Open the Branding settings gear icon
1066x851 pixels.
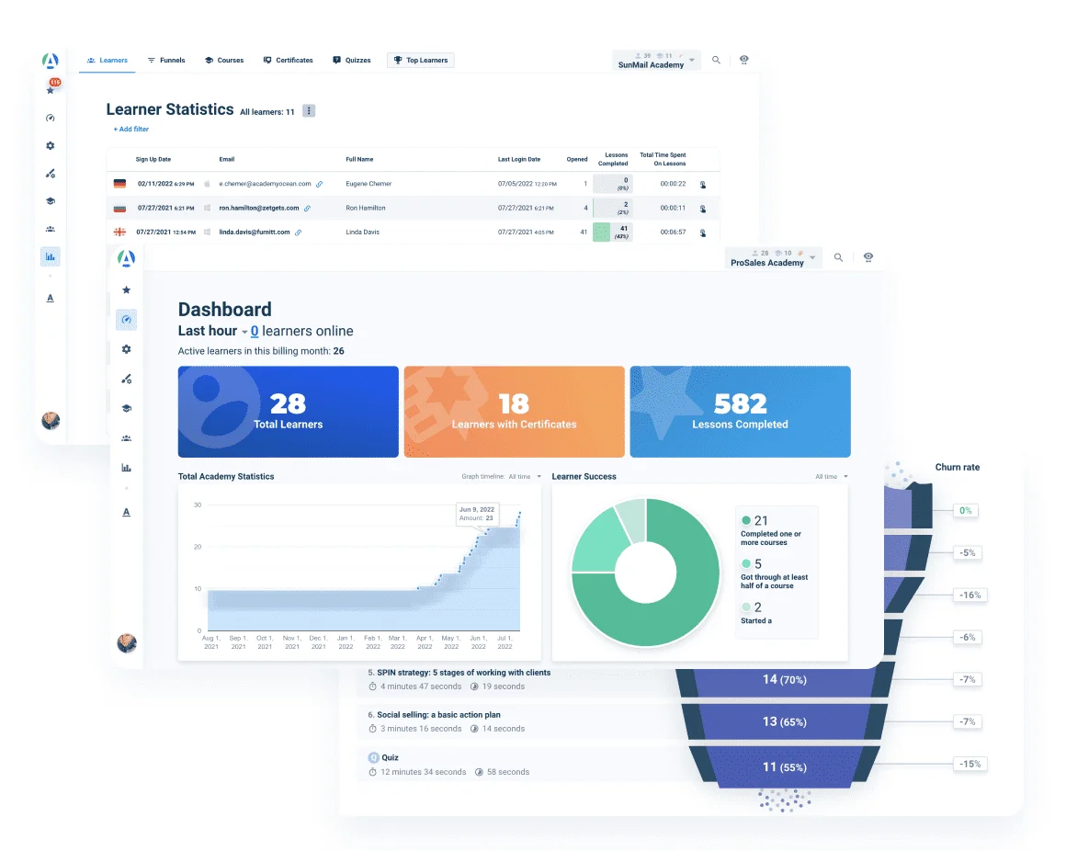coord(126,349)
